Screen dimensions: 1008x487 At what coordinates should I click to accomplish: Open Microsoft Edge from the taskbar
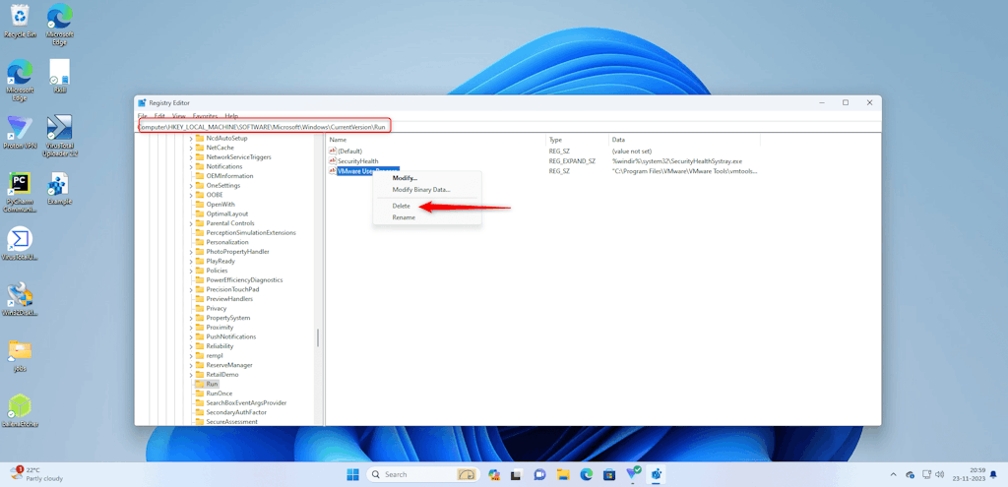click(587, 475)
